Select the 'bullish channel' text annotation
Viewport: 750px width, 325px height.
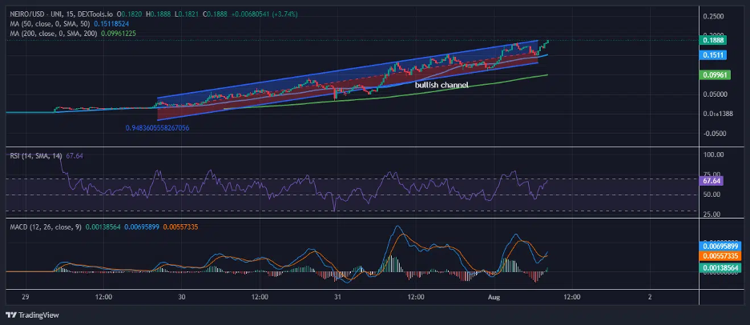click(441, 84)
